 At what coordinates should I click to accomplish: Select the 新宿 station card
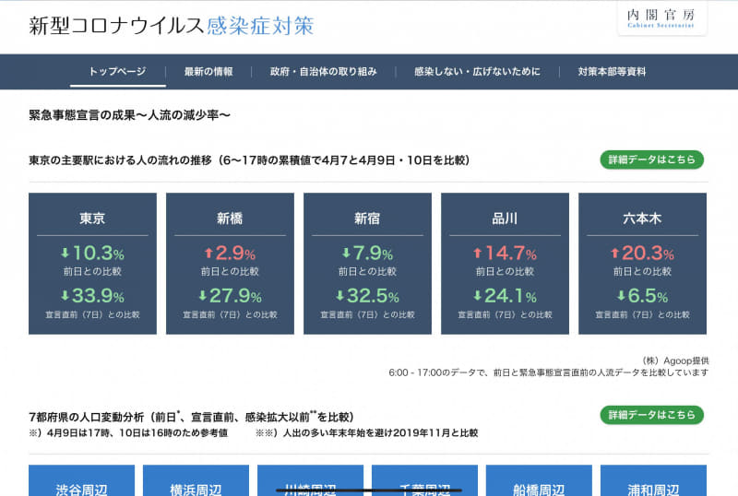[x=367, y=264]
